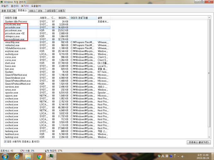Select the explorer.exe process
This screenshot has width=214, height=160.
pos(57,51)
